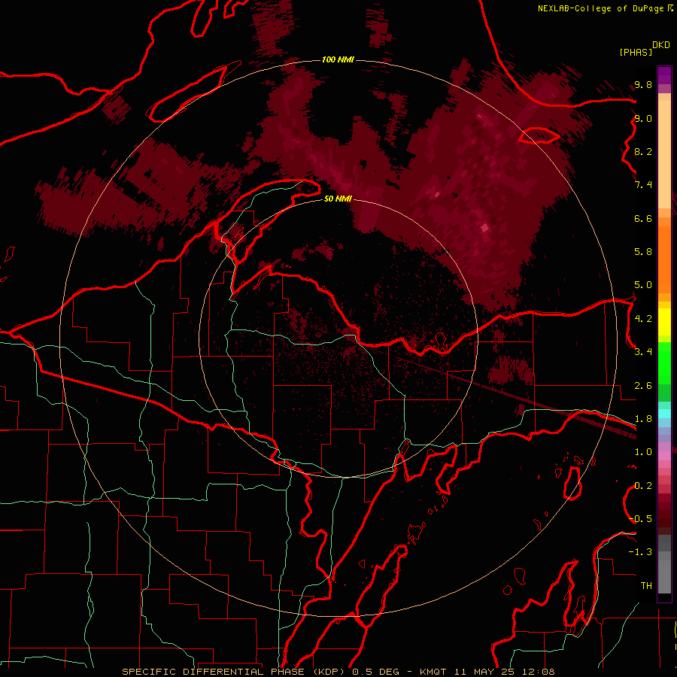Click the -1.3 scale value
This screenshot has height=677, width=677.
coord(640,552)
